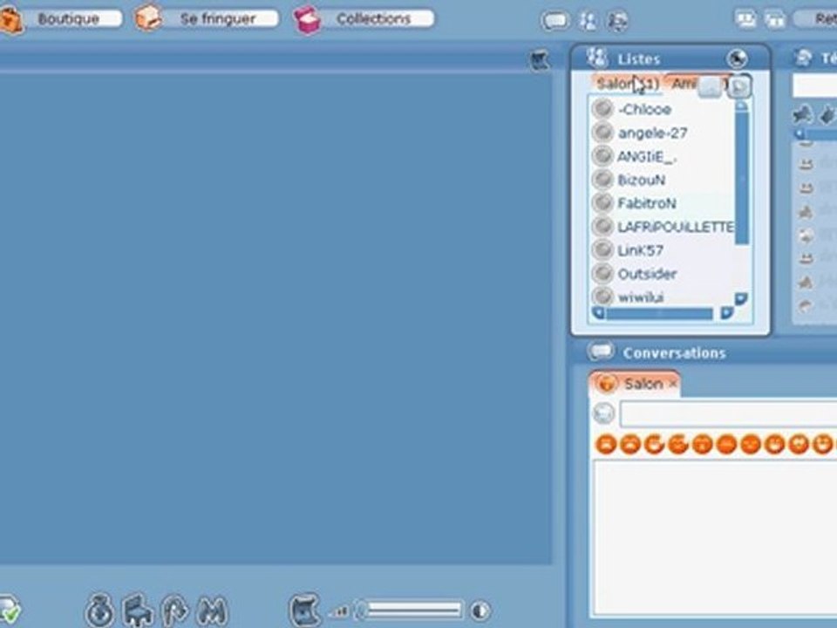Click the status circle next to Outsider
Image resolution: width=837 pixels, height=628 pixels.
[602, 273]
